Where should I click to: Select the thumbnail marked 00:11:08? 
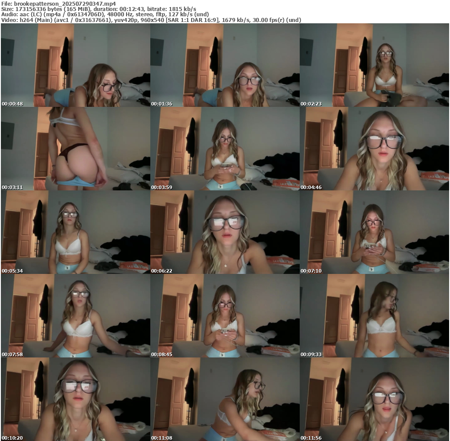pyautogui.click(x=225, y=399)
